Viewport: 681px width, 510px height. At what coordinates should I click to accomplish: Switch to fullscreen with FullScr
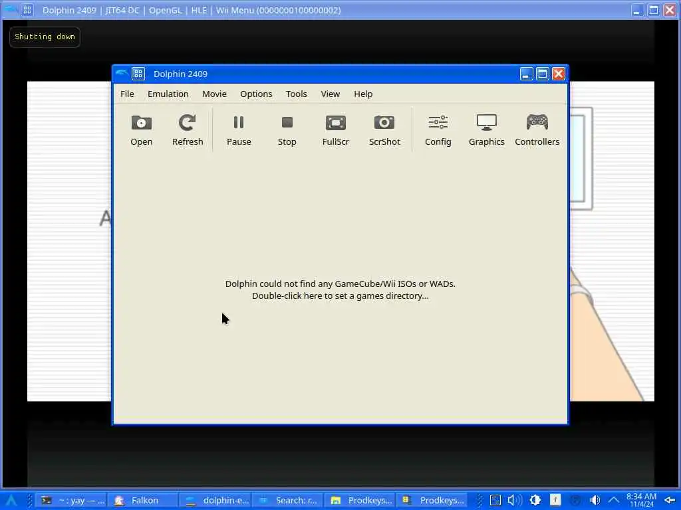(335, 130)
